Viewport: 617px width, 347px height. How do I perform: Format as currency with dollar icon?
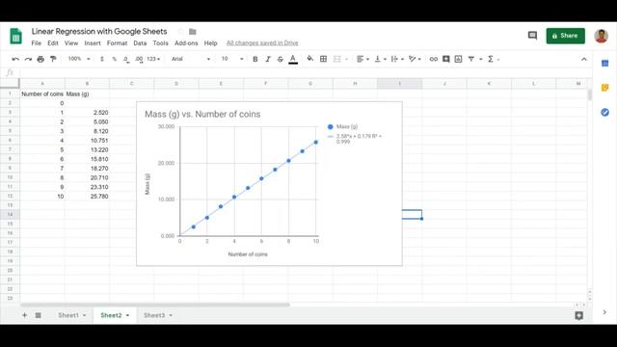(102, 59)
